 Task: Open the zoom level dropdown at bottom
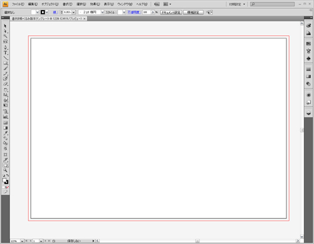[x=22, y=241]
